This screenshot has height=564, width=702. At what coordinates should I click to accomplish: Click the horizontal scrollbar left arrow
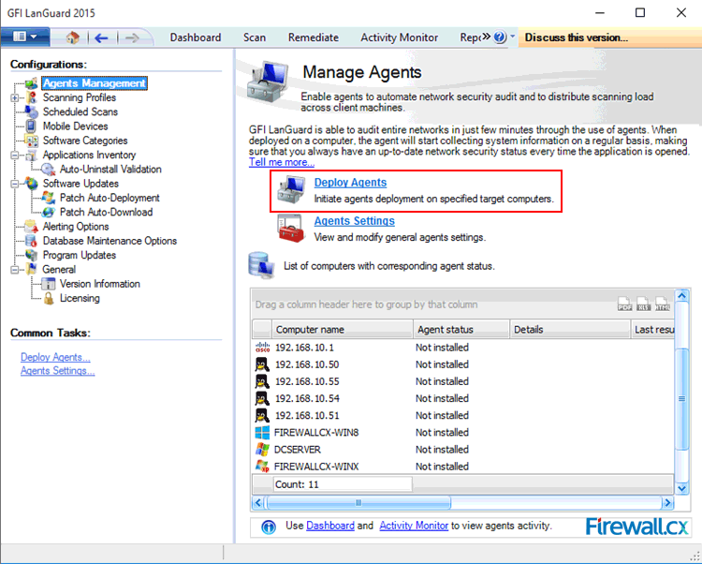258,502
